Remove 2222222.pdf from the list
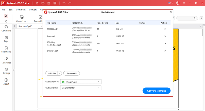This screenshot has width=205, height=111. (165, 29)
